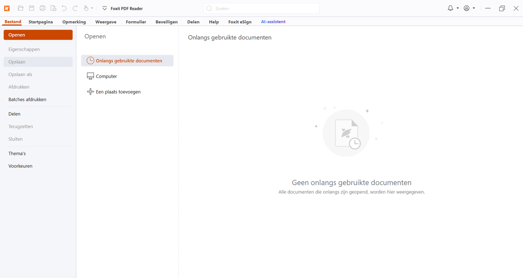The width and height of the screenshot is (523, 278).
Task: Open the Help tab
Action: [x=214, y=22]
